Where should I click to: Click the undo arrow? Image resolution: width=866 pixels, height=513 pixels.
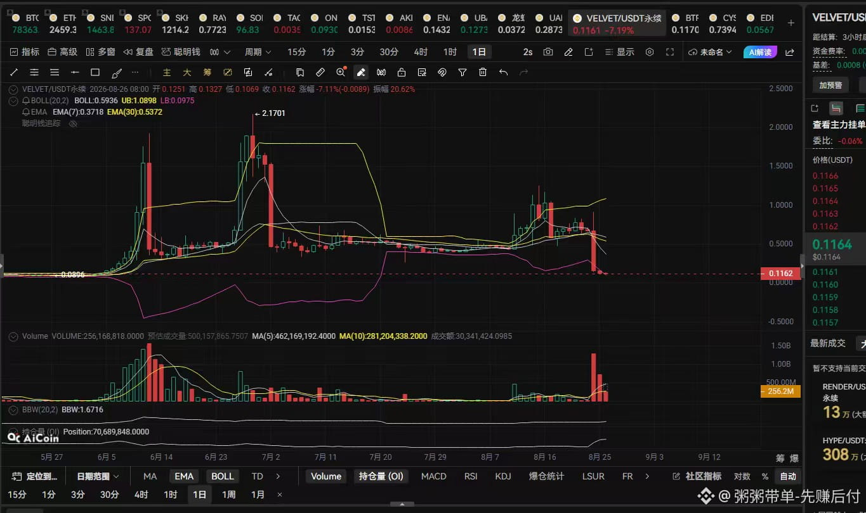click(x=503, y=72)
